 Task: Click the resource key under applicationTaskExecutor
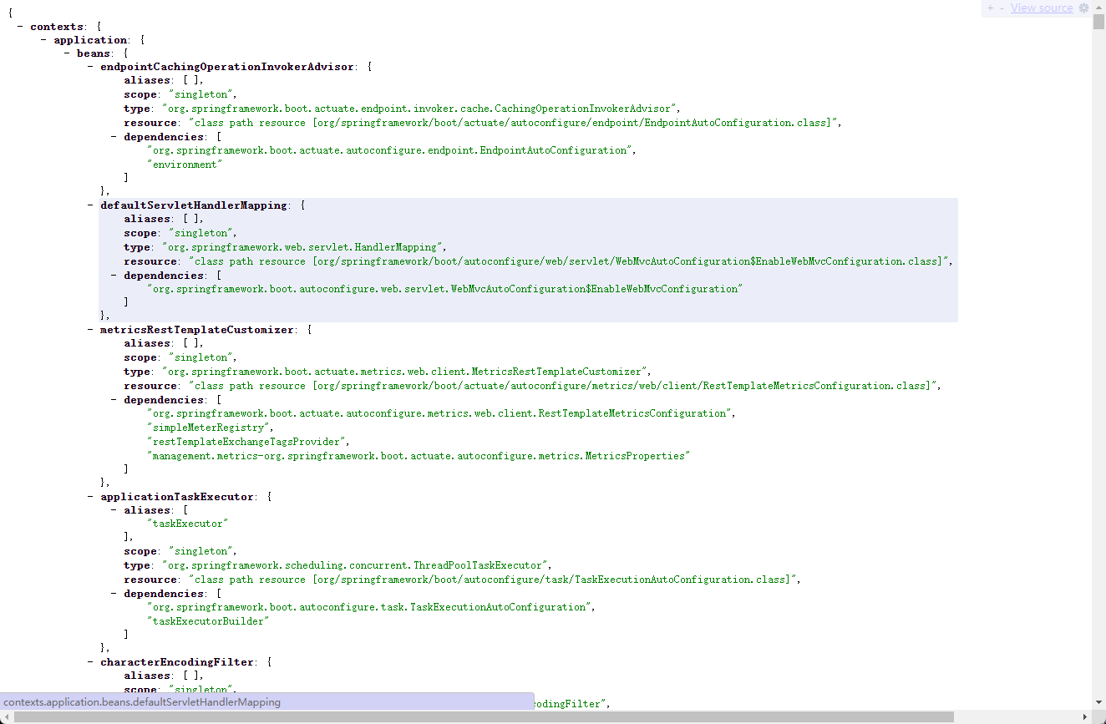pyautogui.click(x=150, y=580)
